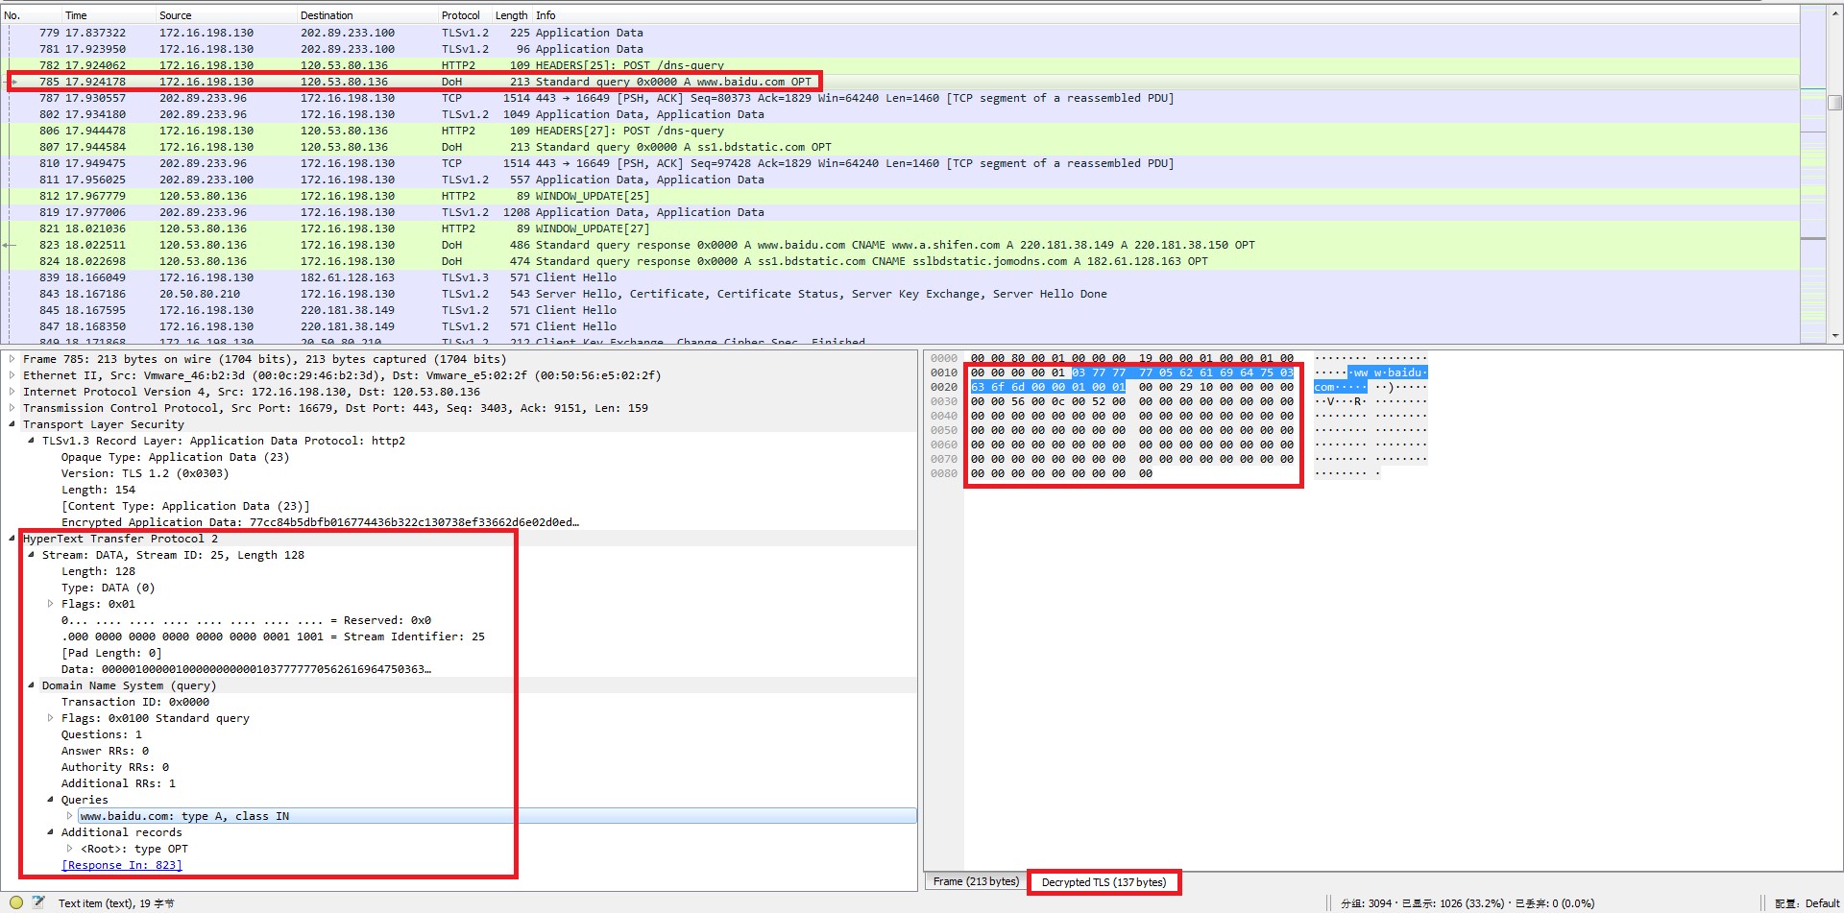Screen dimensions: 1844x913
Task: Click packet statistics text in status bar
Action: click(1468, 903)
